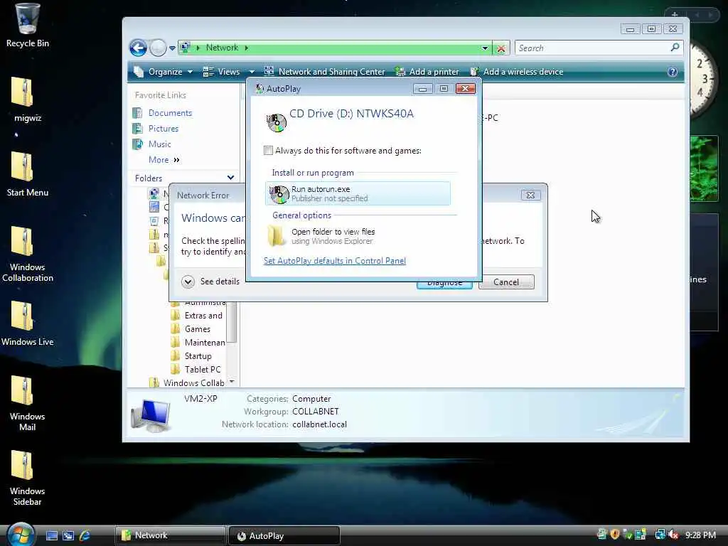The image size is (728, 546).
Task: Select the Windows Sidebar desktop folder
Action: coord(27,478)
